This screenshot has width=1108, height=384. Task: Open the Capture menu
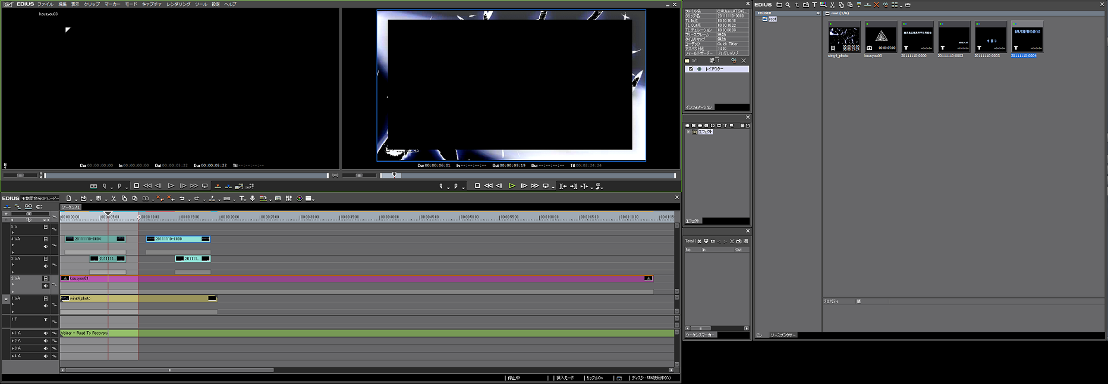click(x=152, y=4)
